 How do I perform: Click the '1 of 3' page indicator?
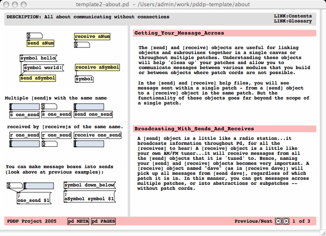(x=301, y=221)
